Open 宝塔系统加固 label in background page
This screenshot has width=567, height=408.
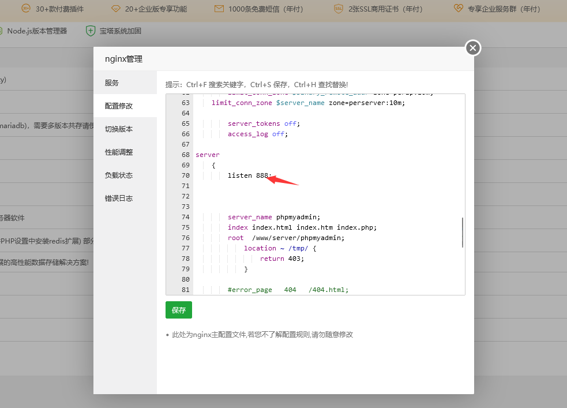tap(121, 31)
